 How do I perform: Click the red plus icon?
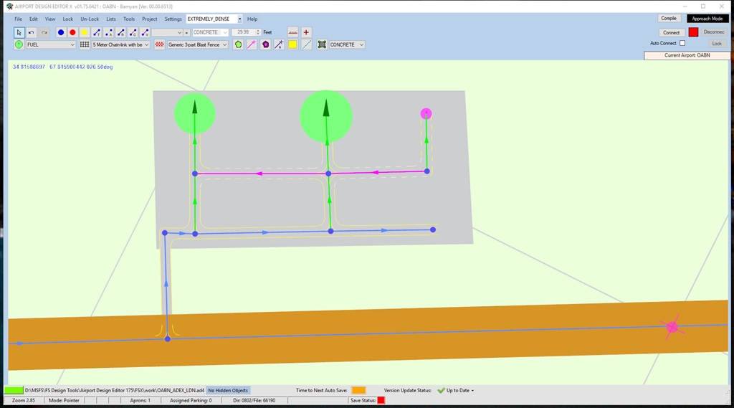pyautogui.click(x=306, y=32)
